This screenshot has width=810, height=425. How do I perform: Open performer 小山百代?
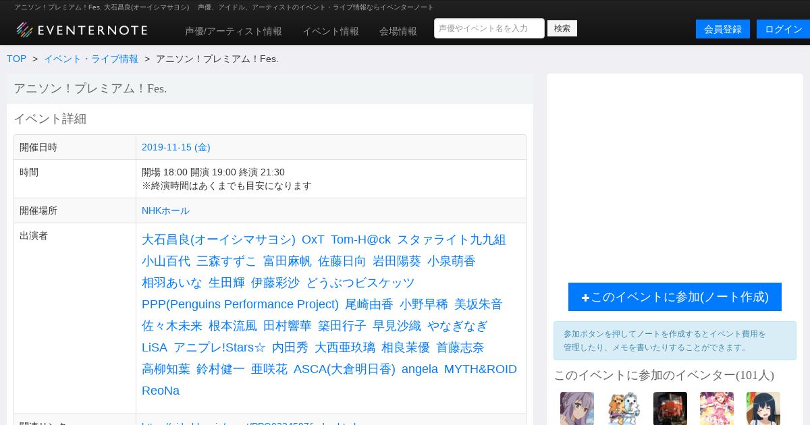pyautogui.click(x=166, y=261)
